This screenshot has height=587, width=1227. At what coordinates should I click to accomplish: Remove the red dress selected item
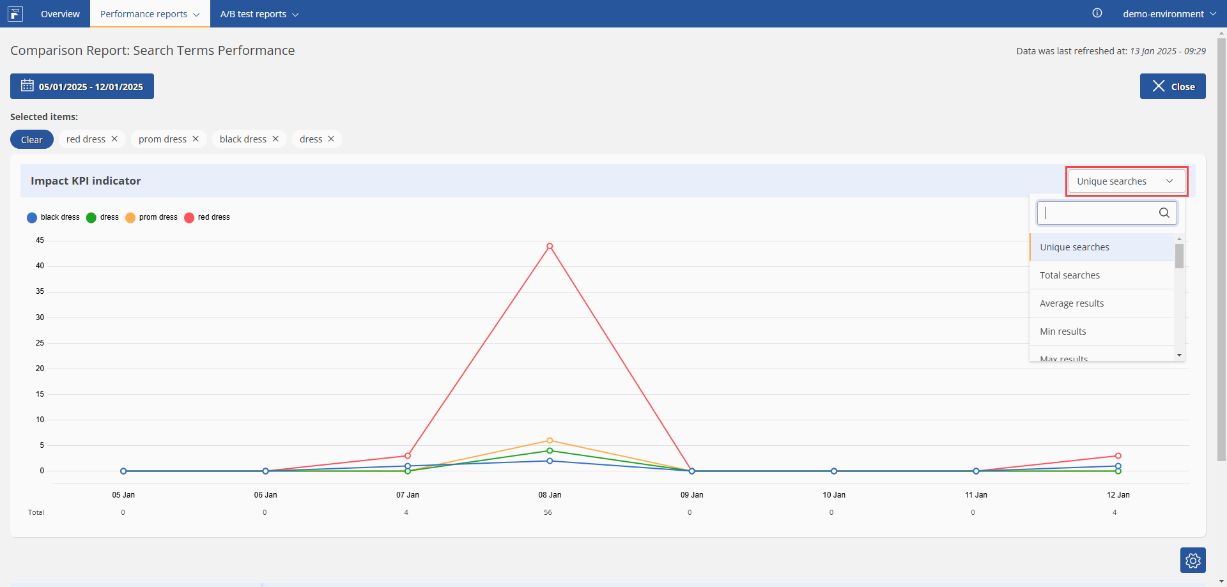click(x=114, y=139)
